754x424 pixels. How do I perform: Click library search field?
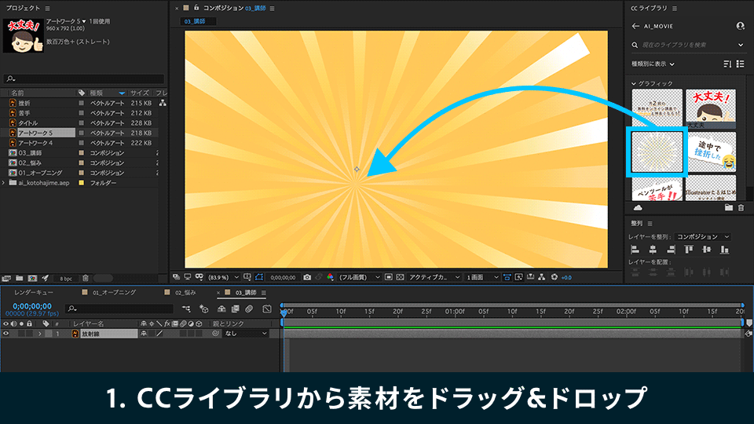coord(688,45)
